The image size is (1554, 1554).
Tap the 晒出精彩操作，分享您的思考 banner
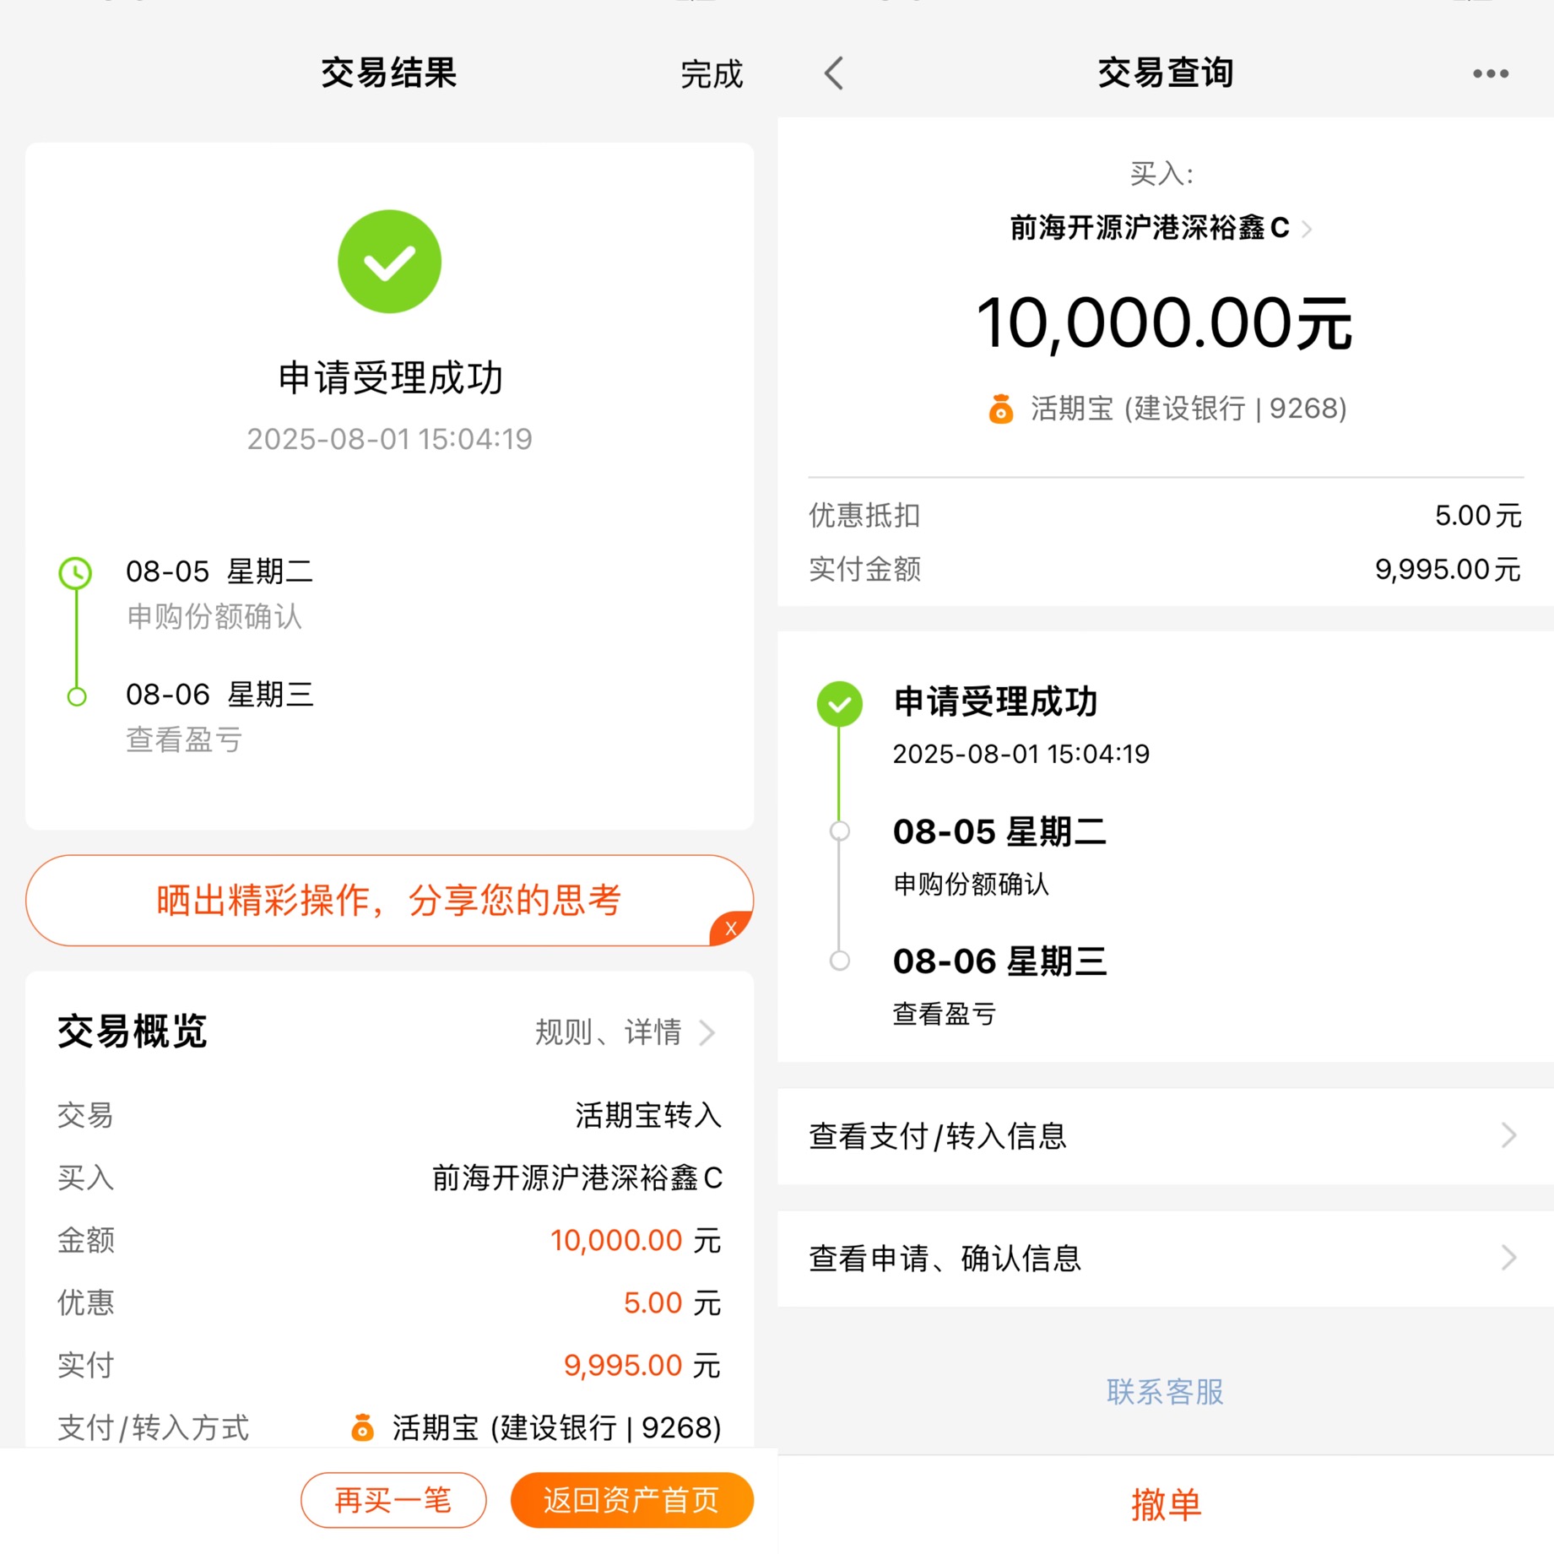coord(389,900)
